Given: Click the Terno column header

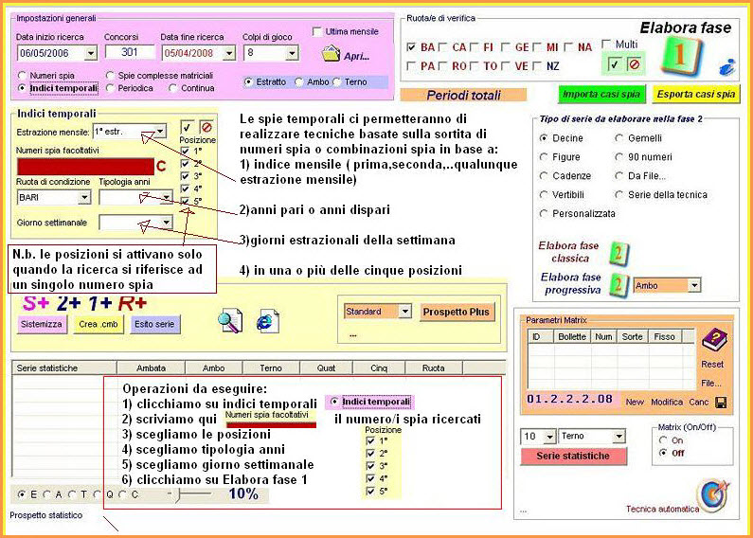Looking at the screenshot, I should [271, 368].
